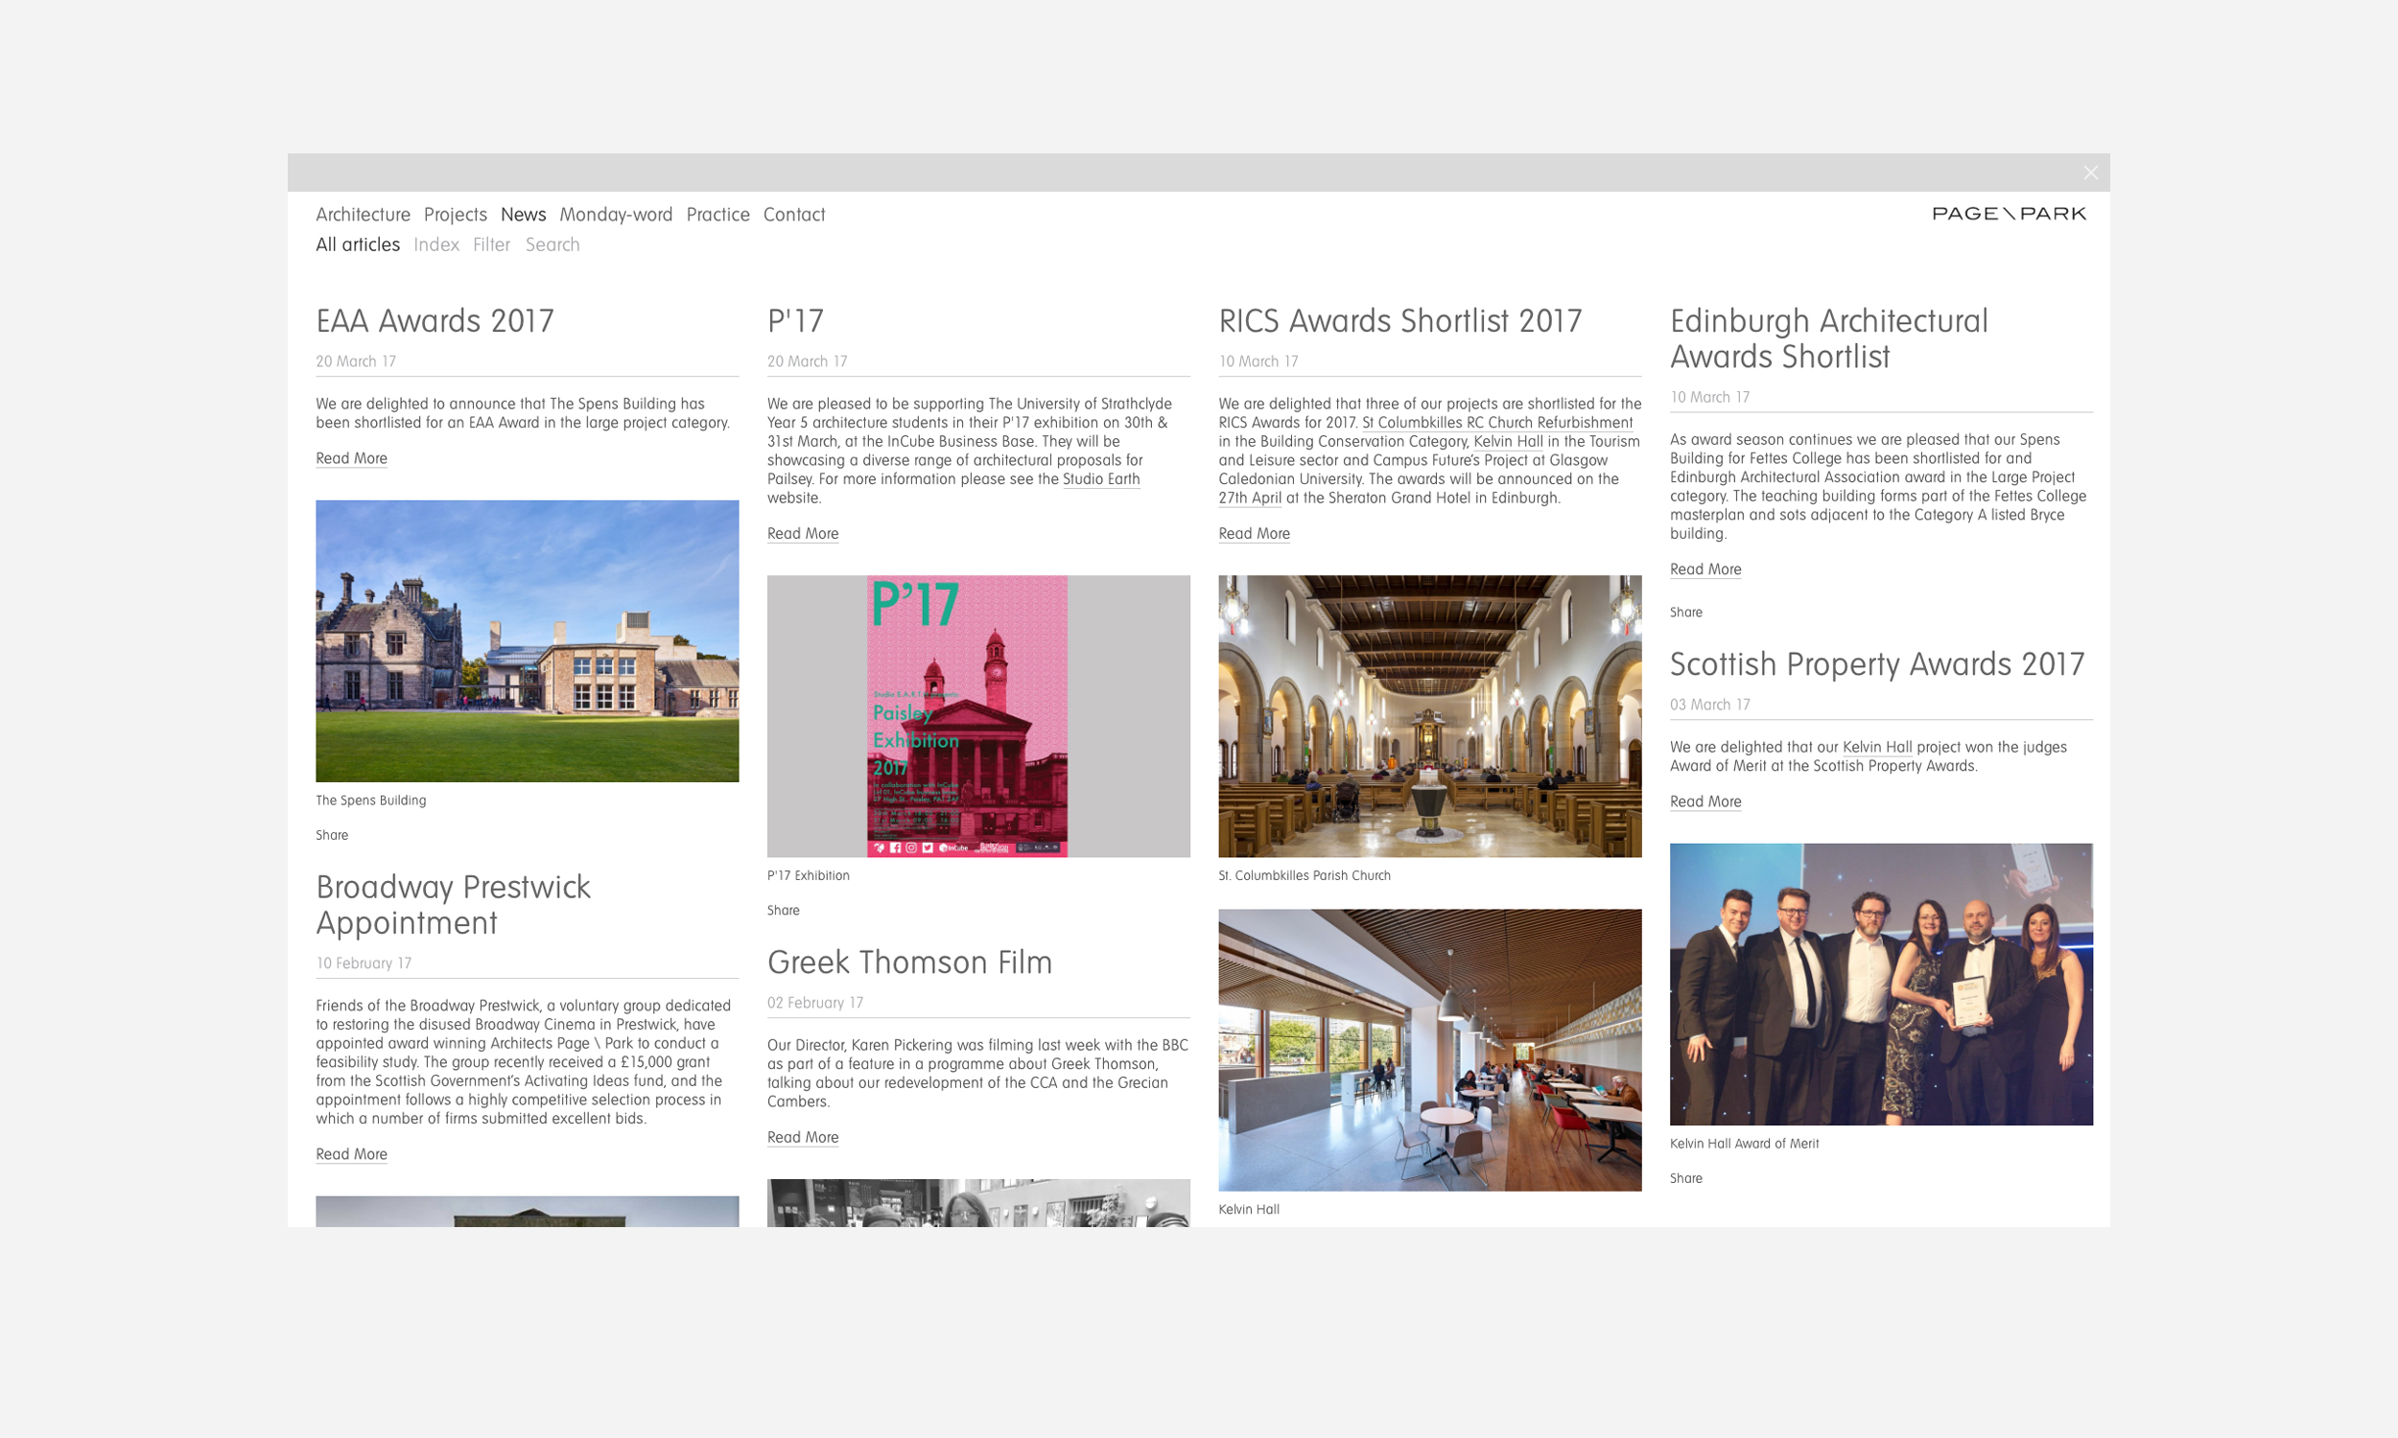Open Monday-word in the navigation
Viewport: 2398px width, 1438px height.
coord(616,214)
